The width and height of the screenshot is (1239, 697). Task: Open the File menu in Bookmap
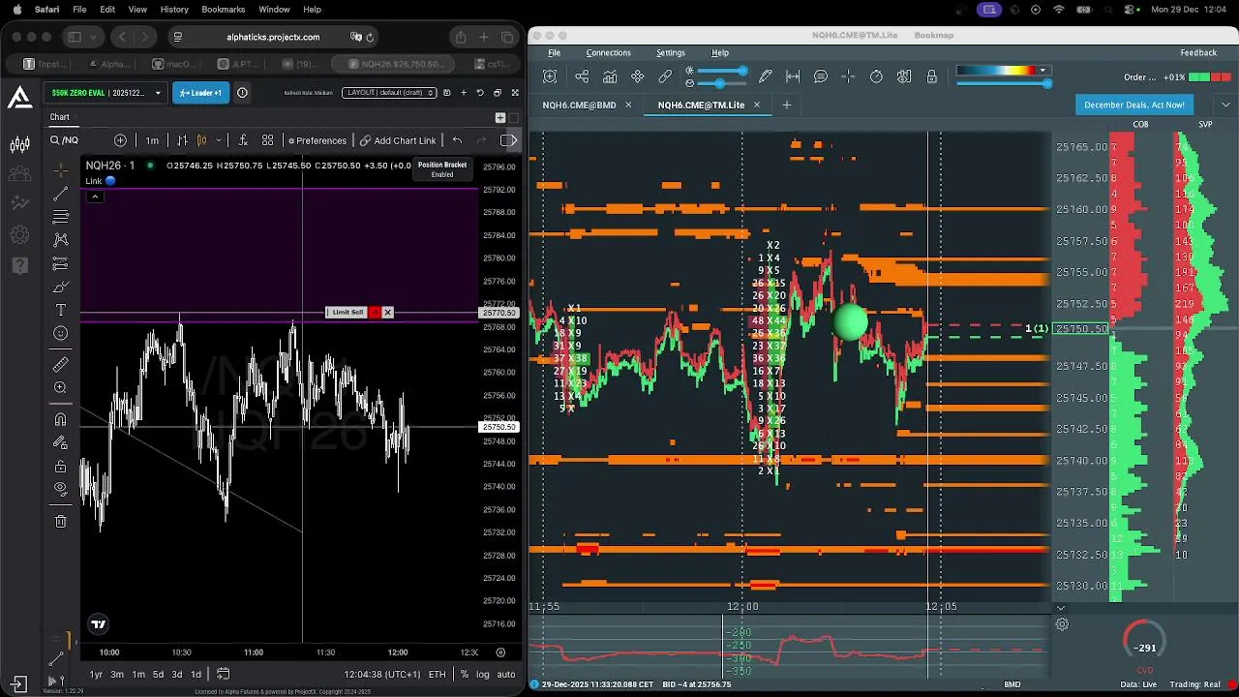click(x=554, y=52)
